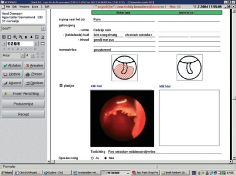Open the Extra menu
Viewport: 236px width, 176px height.
click(35, 7)
